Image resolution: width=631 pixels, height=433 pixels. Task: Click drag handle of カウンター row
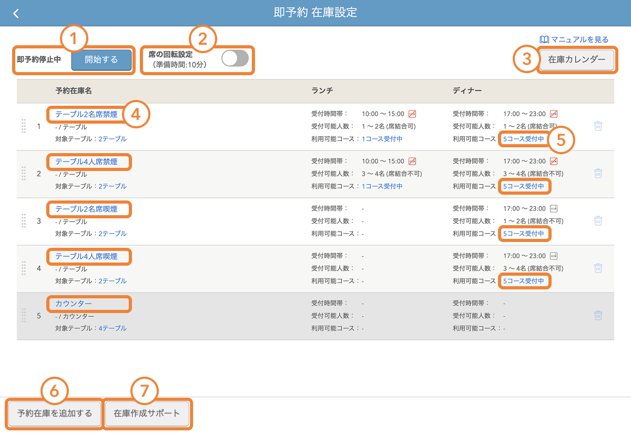pyautogui.click(x=24, y=316)
